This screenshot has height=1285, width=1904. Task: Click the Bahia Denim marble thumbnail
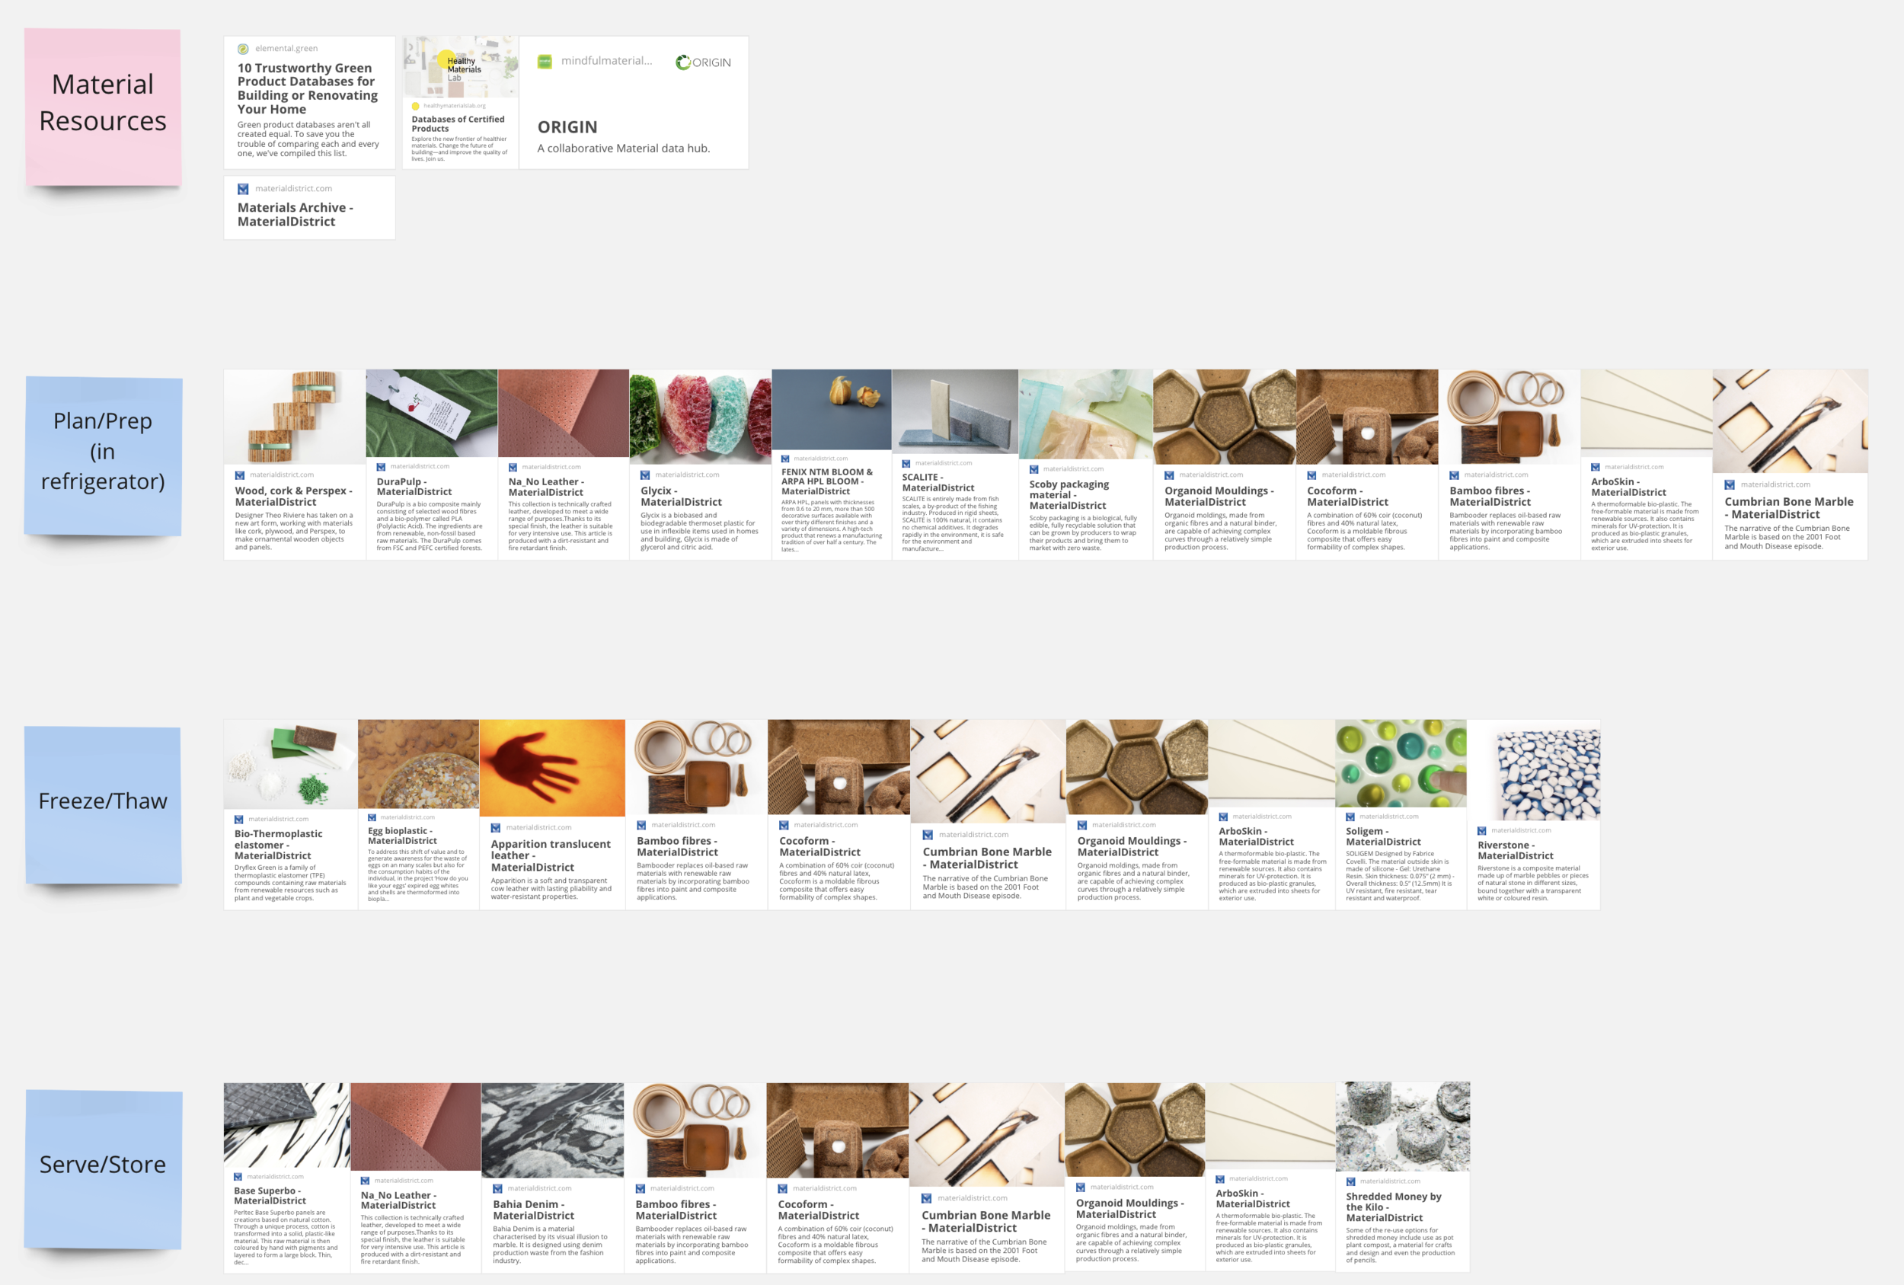552,1130
